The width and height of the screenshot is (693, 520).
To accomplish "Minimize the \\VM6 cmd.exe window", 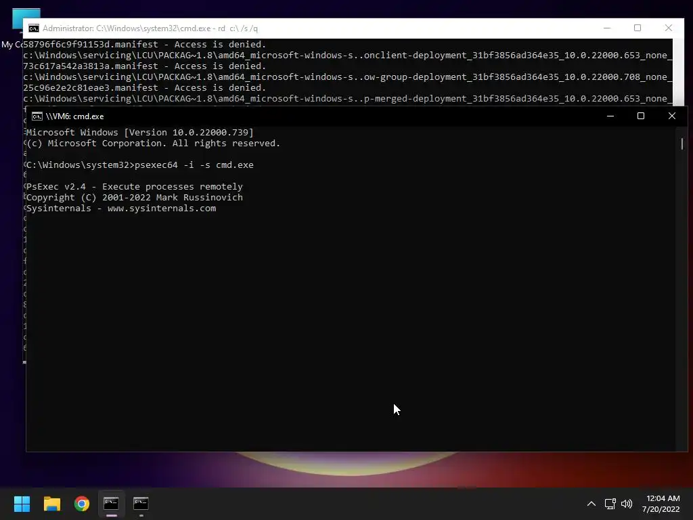I will 610,116.
